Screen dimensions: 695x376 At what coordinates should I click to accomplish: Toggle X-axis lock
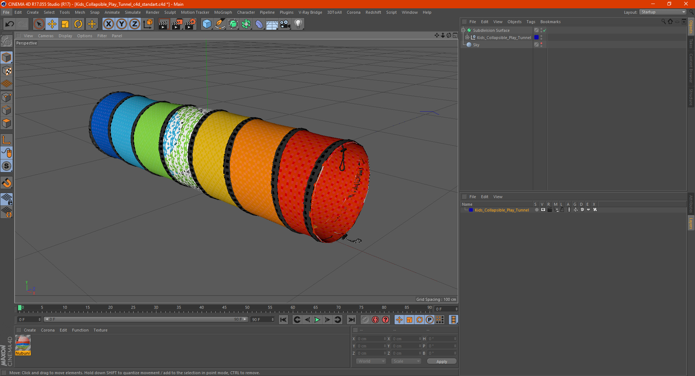click(108, 24)
